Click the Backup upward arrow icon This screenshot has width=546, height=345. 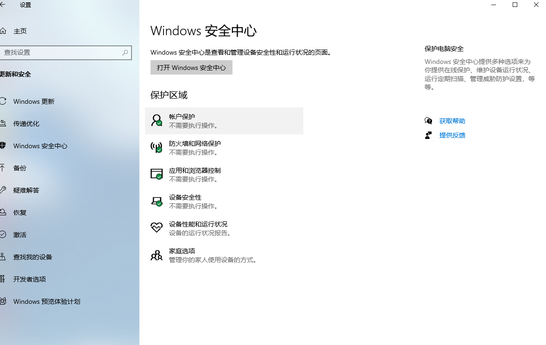click(x=2, y=168)
